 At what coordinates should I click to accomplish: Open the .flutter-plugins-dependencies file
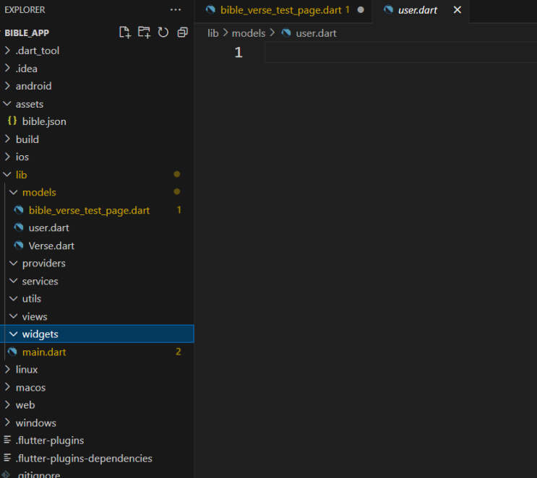pyautogui.click(x=98, y=459)
